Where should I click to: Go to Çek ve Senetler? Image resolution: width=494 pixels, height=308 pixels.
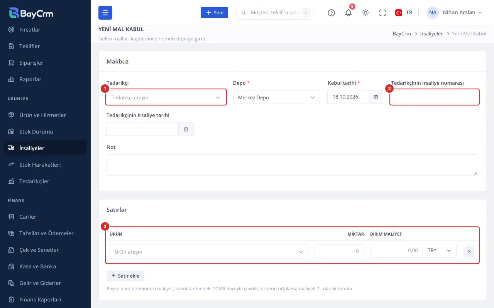[x=45, y=250]
